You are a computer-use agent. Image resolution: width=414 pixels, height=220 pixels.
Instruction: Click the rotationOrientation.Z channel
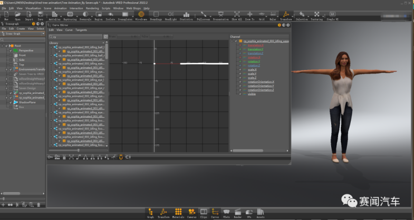click(261, 90)
